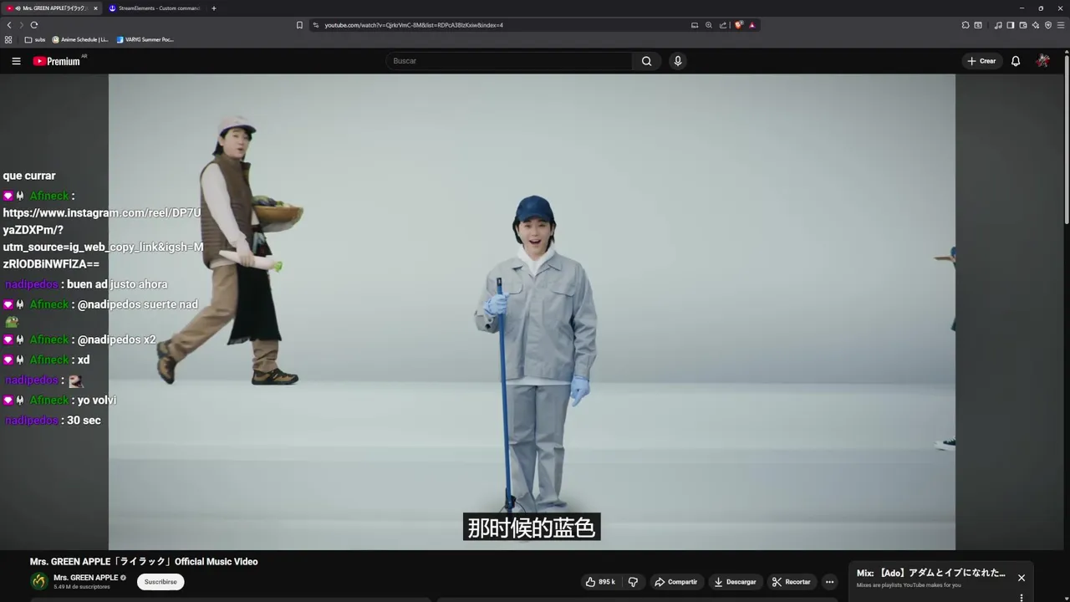Viewport: 1070px width, 602px height.
Task: Open a new browser tab
Action: tap(214, 8)
